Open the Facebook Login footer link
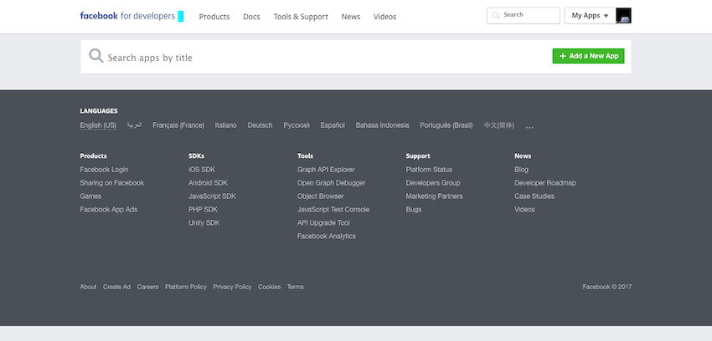712x341 pixels. tap(104, 170)
